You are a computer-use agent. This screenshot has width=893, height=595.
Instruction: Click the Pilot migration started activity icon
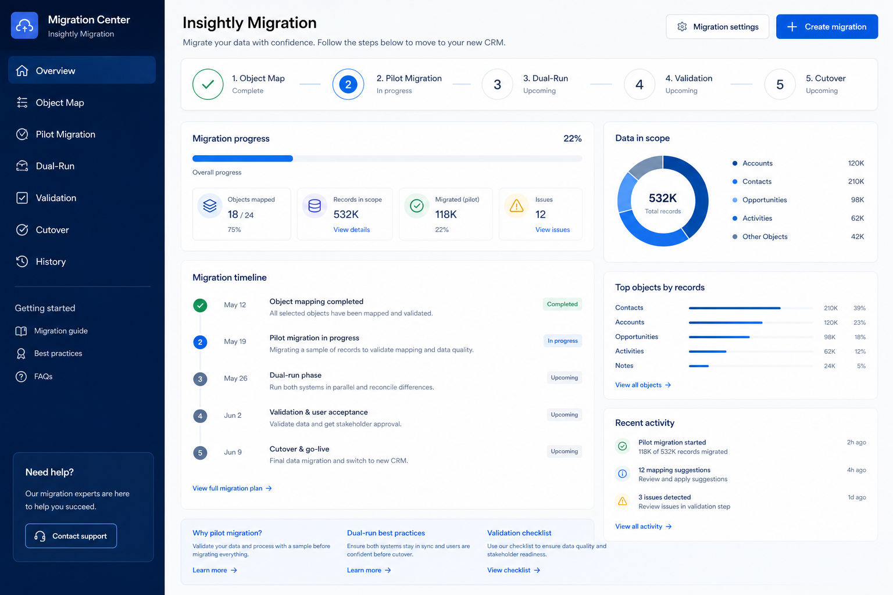pyautogui.click(x=623, y=446)
